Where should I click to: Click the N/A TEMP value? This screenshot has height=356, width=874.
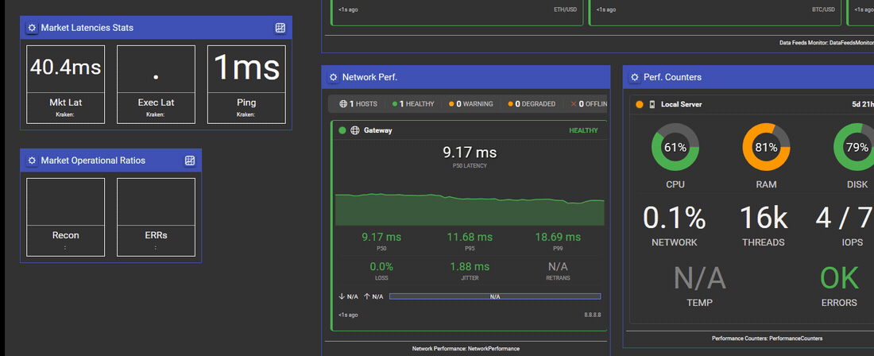699,278
